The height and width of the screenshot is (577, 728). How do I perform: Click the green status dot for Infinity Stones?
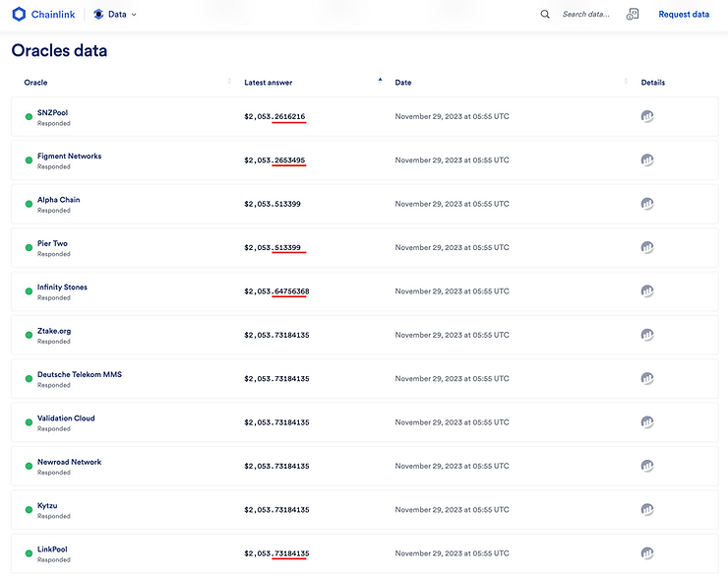click(29, 291)
